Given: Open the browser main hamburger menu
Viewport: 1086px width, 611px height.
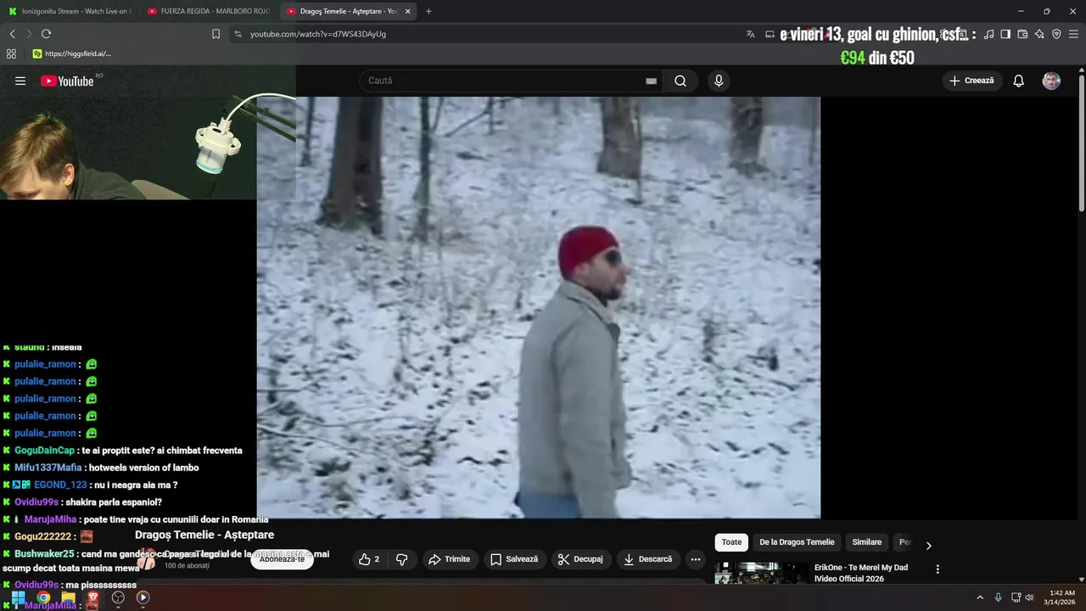Looking at the screenshot, I should [1074, 34].
